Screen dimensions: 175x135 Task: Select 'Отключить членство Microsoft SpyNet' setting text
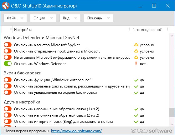47,45
